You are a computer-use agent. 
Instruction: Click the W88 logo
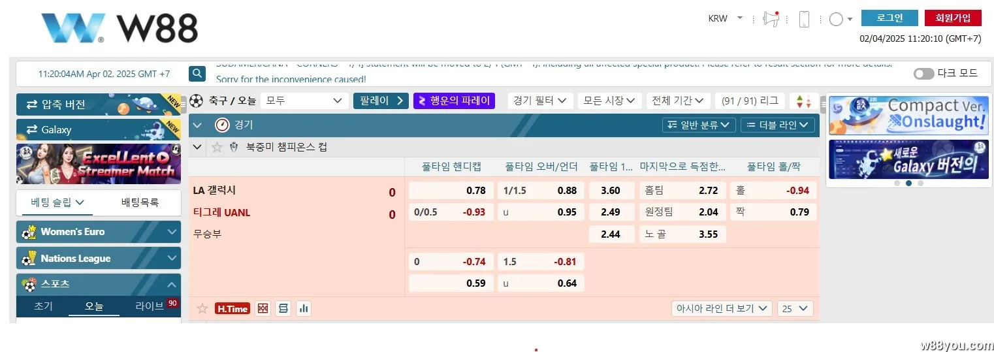[x=120, y=28]
